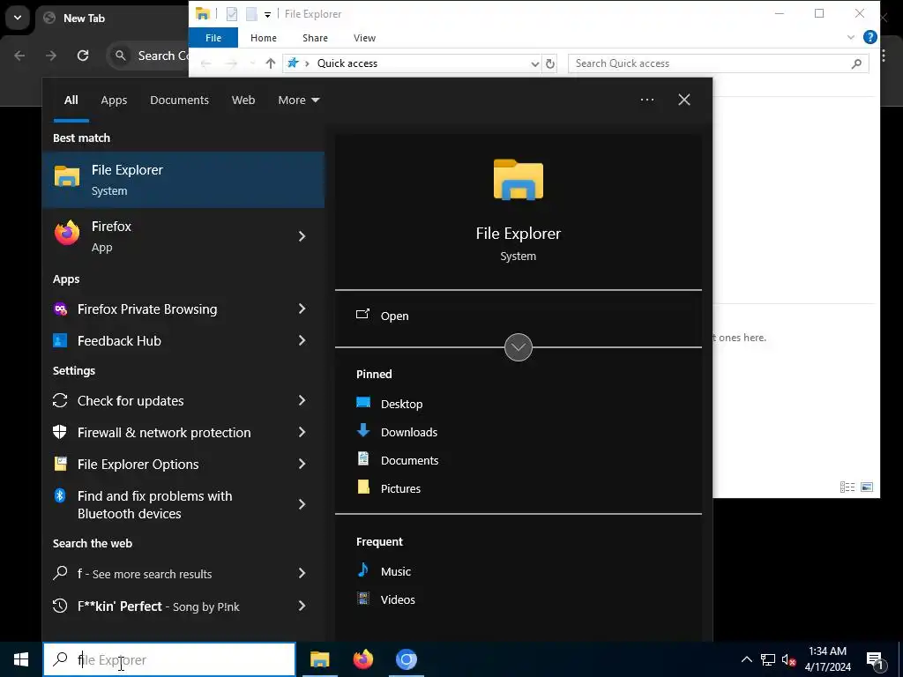Viewport: 903px width, 677px height.
Task: Open Home ribbon tab in File Explorer
Action: tap(263, 38)
